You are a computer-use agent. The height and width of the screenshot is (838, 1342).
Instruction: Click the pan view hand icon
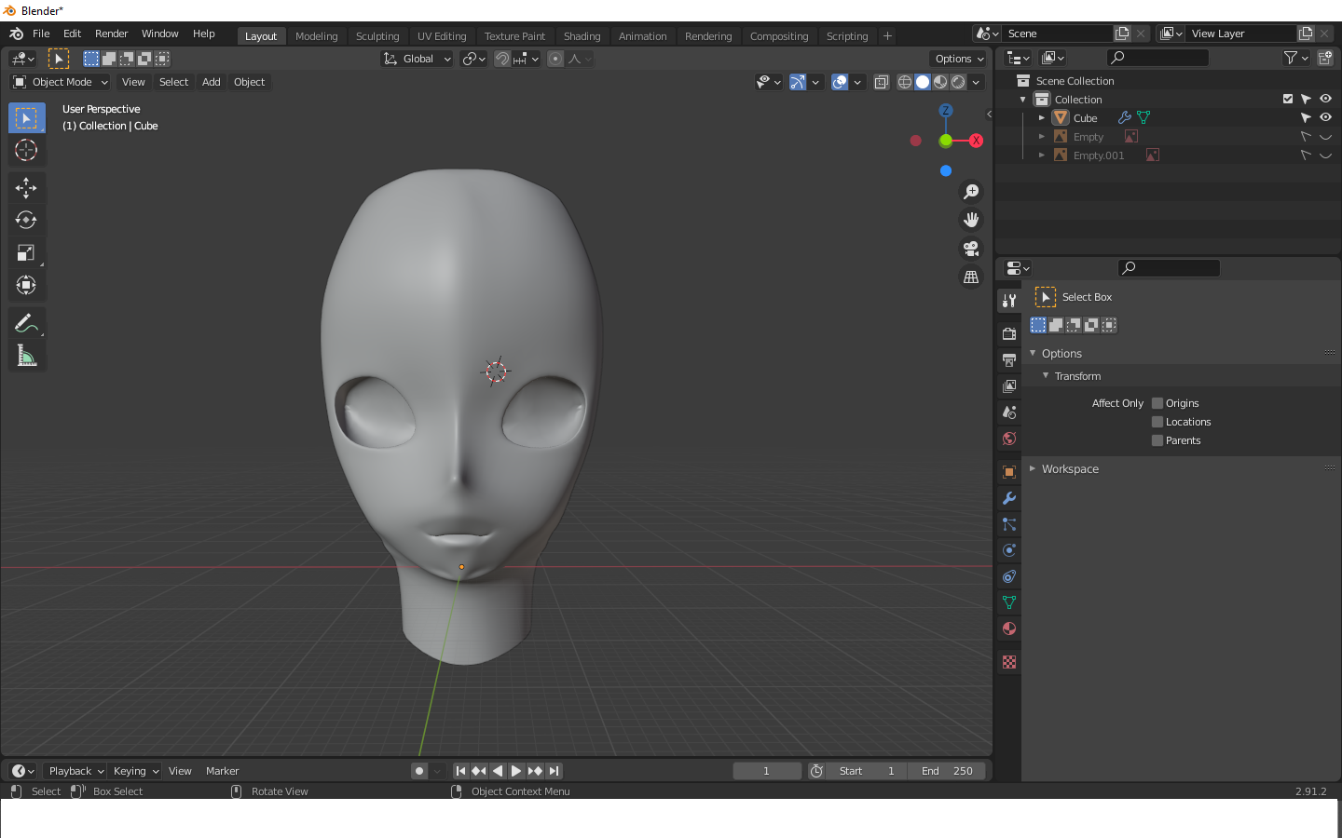(971, 221)
